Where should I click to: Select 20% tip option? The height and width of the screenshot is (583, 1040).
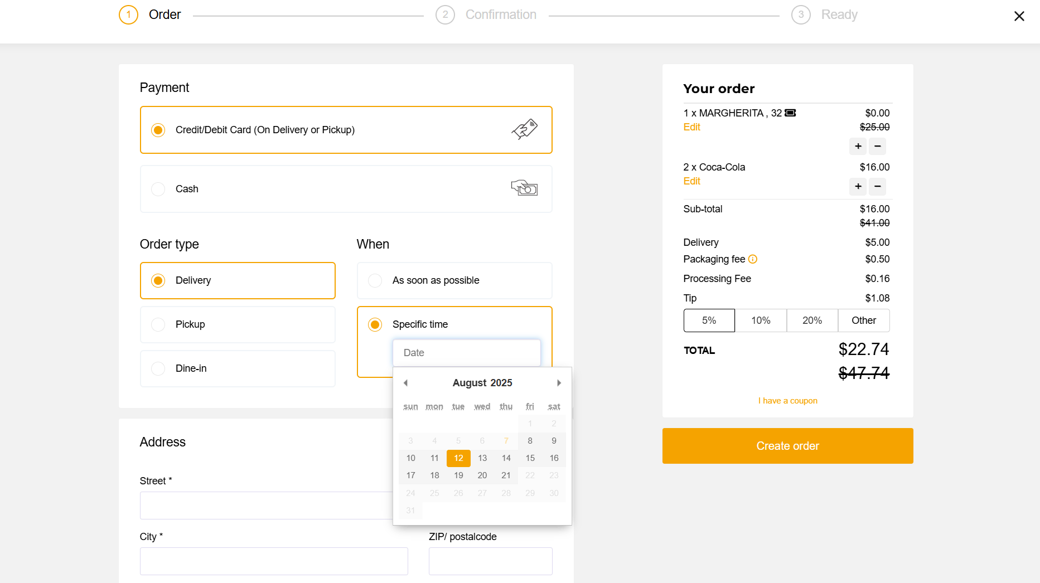click(x=812, y=320)
